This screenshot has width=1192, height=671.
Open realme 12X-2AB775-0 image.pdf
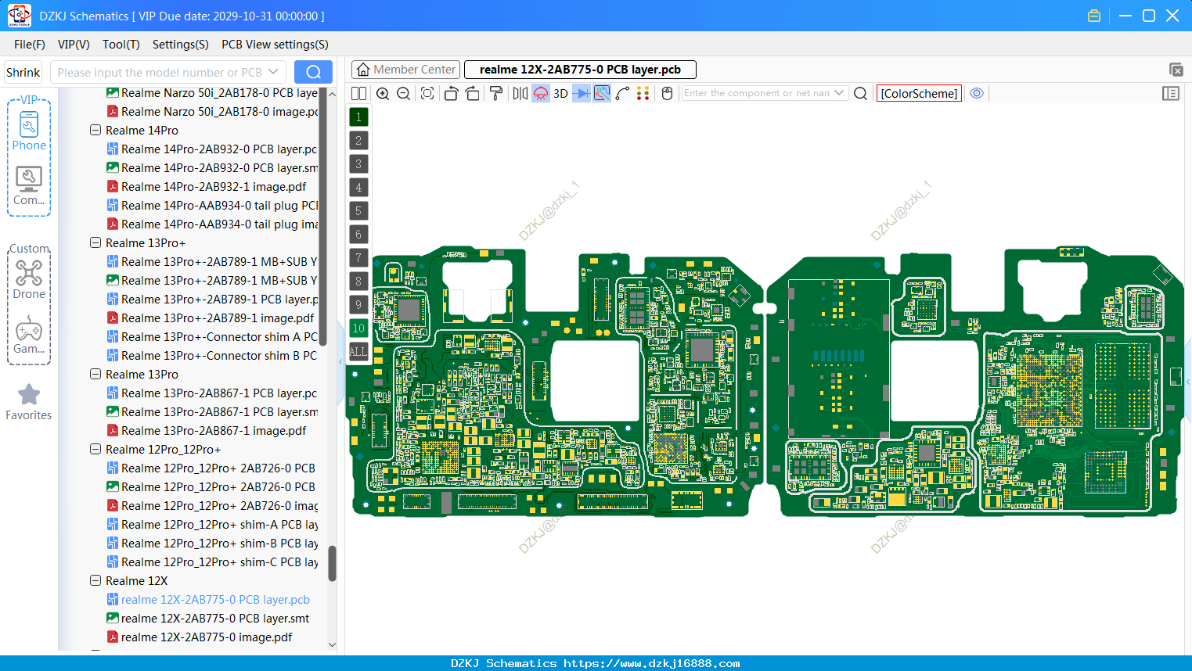coord(200,637)
